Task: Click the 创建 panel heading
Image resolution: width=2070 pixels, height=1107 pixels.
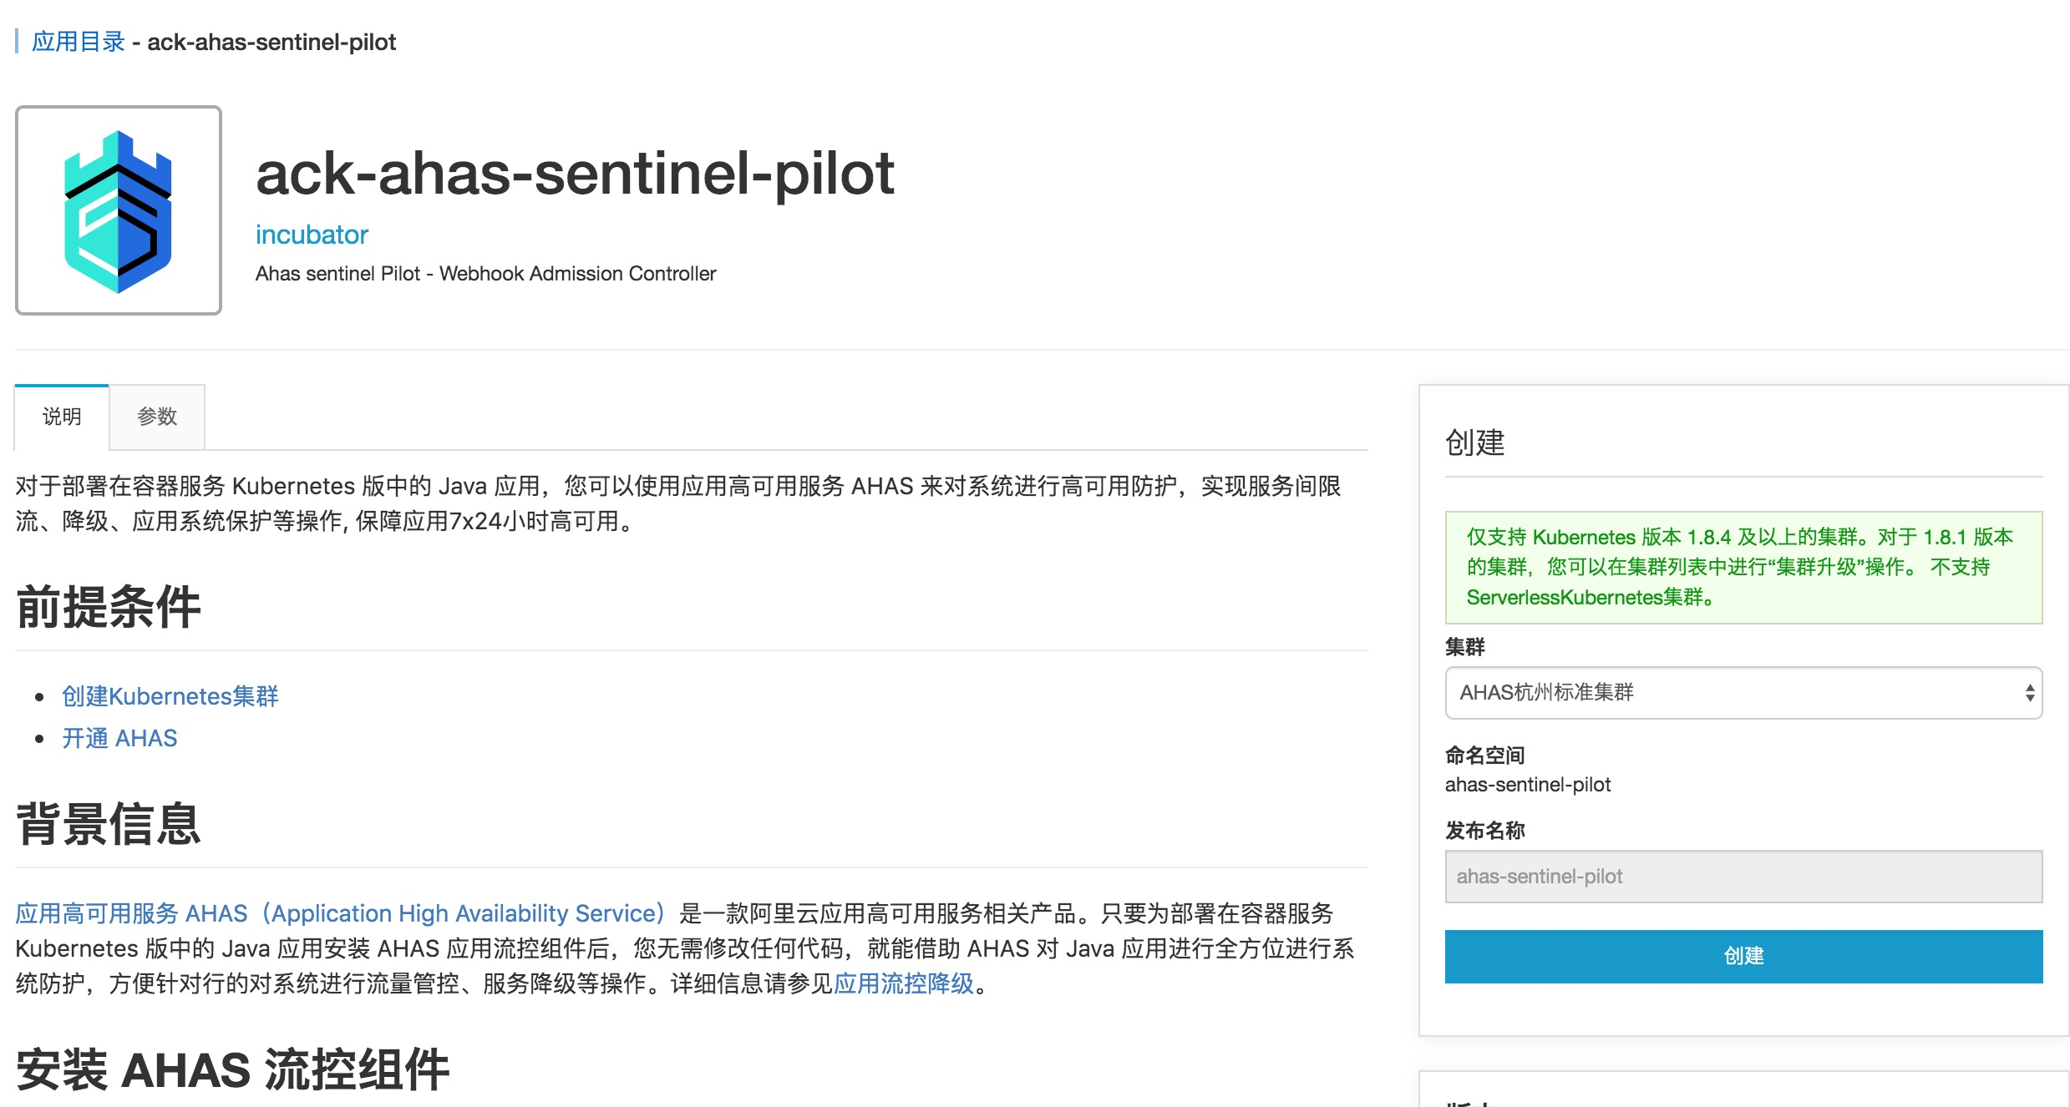Action: tap(1475, 442)
